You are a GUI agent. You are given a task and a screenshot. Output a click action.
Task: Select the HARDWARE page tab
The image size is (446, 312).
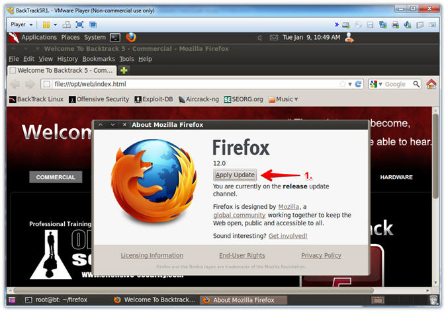396,177
